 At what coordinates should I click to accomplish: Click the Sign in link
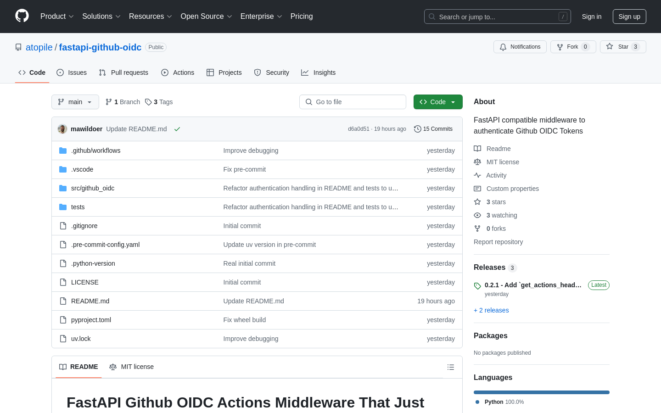point(592,17)
